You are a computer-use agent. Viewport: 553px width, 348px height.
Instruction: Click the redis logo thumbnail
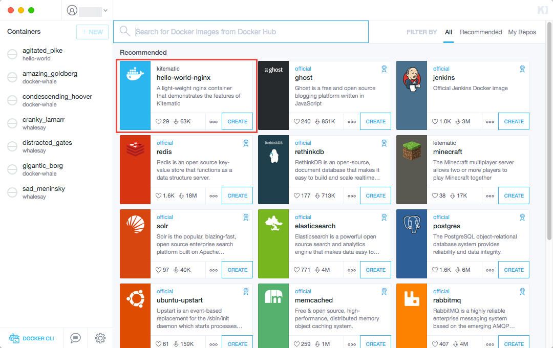(135, 169)
